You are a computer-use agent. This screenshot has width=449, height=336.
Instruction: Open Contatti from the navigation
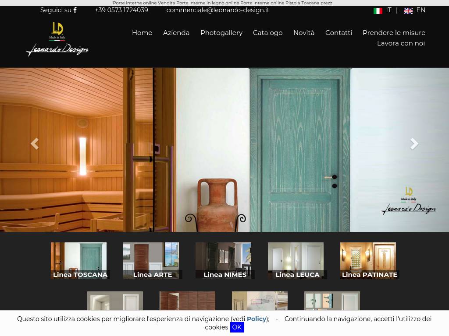[339, 33]
